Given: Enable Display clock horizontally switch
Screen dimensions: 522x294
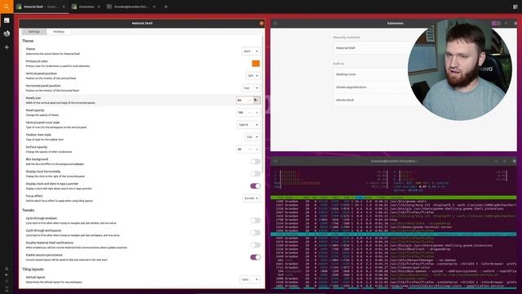Looking at the screenshot, I should pyautogui.click(x=255, y=174).
